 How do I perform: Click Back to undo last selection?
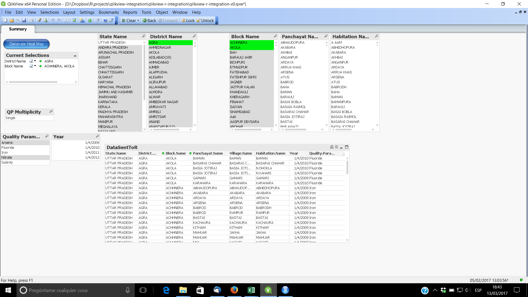(x=149, y=20)
